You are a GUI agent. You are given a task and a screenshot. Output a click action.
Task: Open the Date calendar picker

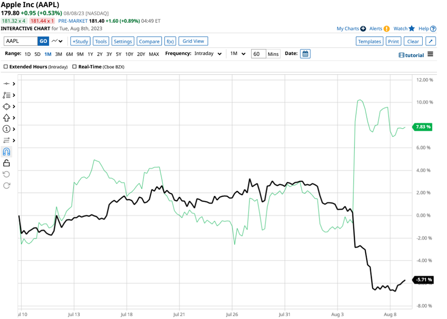(x=305, y=54)
